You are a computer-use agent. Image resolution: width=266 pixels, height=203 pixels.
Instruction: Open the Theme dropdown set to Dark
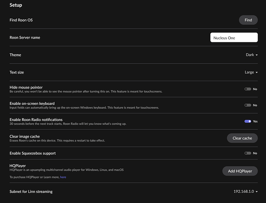click(x=252, y=55)
